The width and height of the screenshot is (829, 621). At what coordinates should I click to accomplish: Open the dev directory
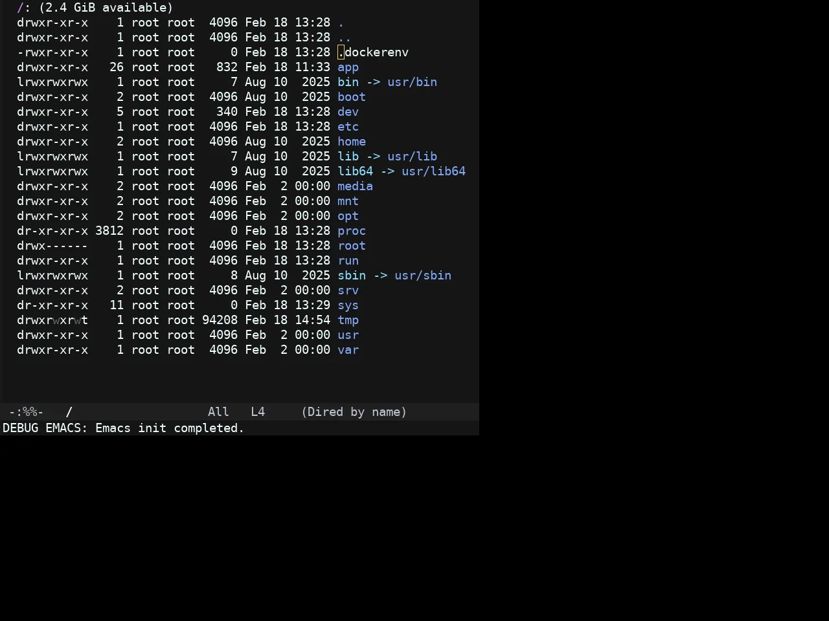[348, 112]
